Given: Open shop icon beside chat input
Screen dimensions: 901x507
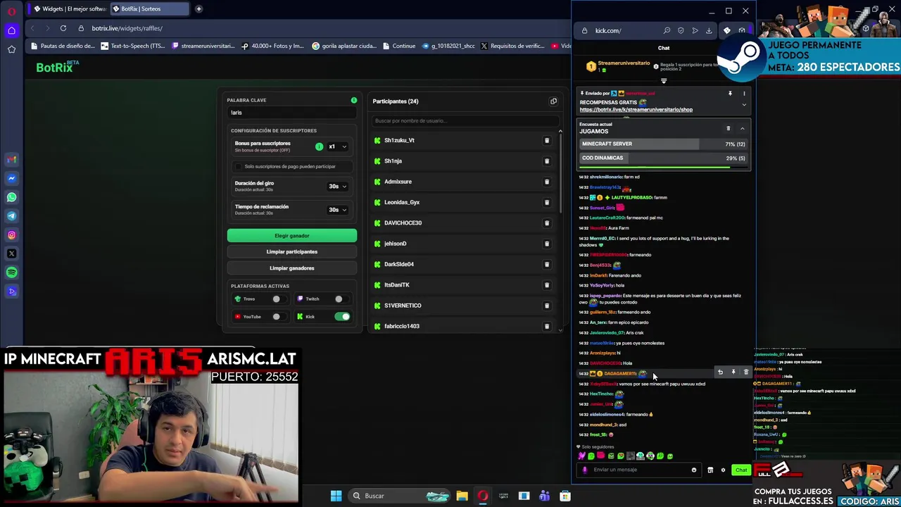Looking at the screenshot, I should tap(710, 470).
